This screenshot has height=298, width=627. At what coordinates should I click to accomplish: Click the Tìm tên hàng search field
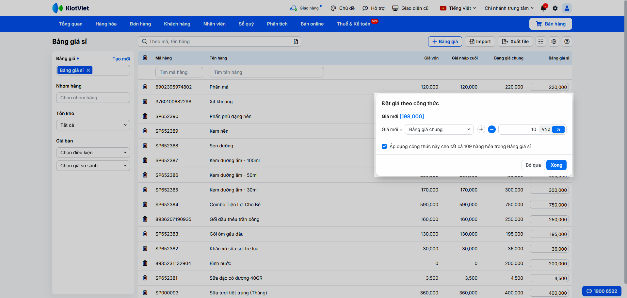(266, 72)
